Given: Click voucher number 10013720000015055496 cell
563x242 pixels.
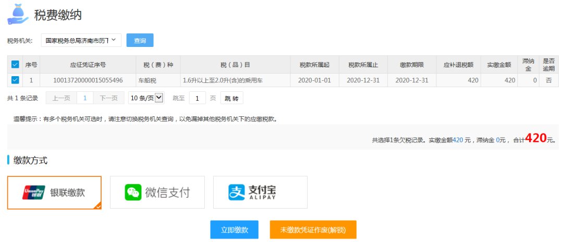Looking at the screenshot, I should (x=88, y=80).
